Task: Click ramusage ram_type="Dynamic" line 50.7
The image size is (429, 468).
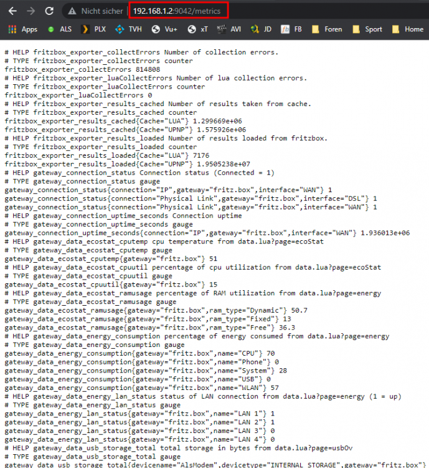Action: (x=156, y=310)
